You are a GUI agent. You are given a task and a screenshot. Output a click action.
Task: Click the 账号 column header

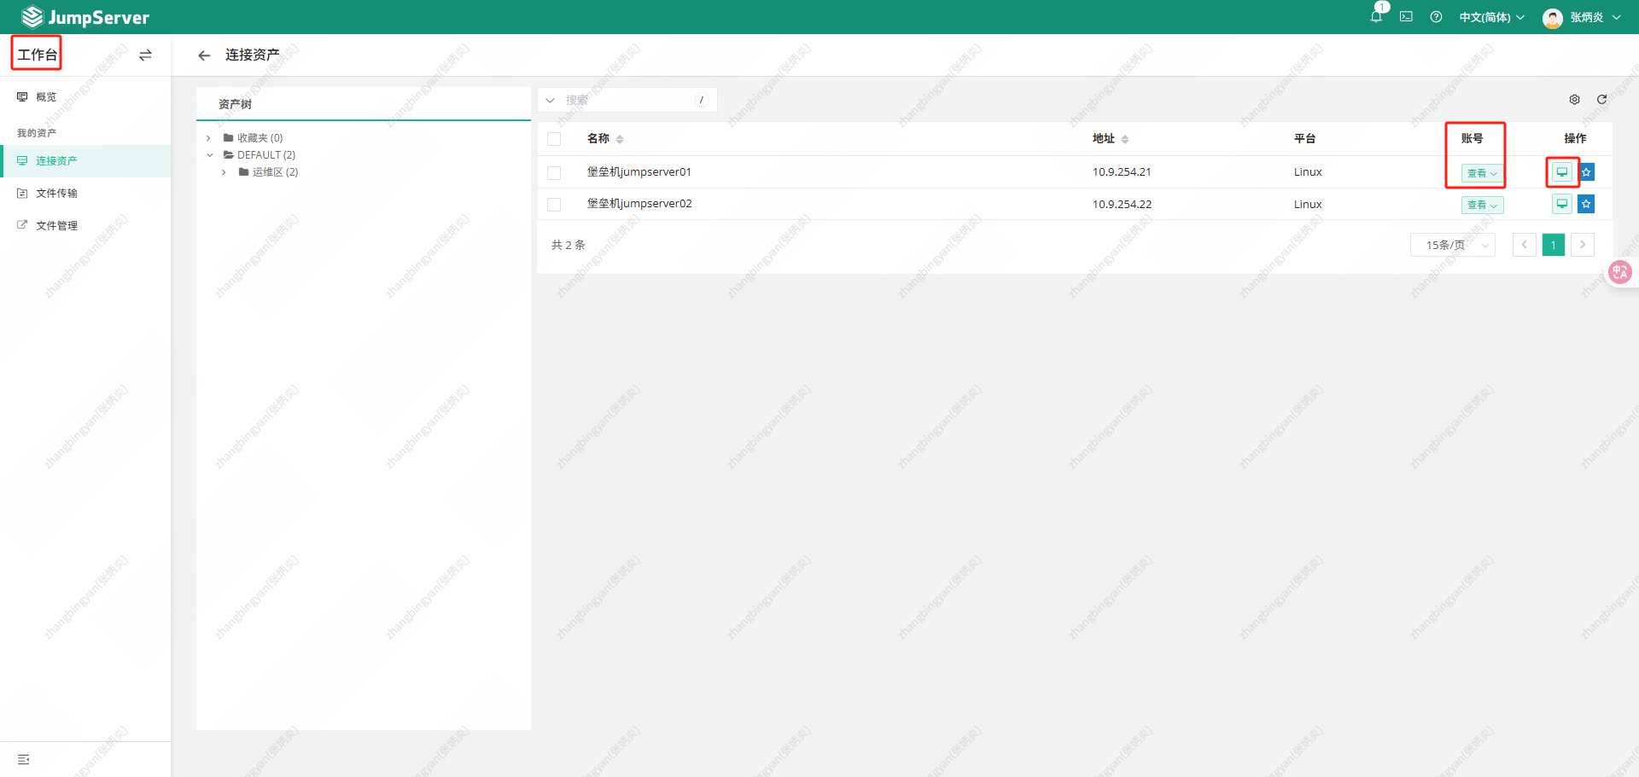1472,138
